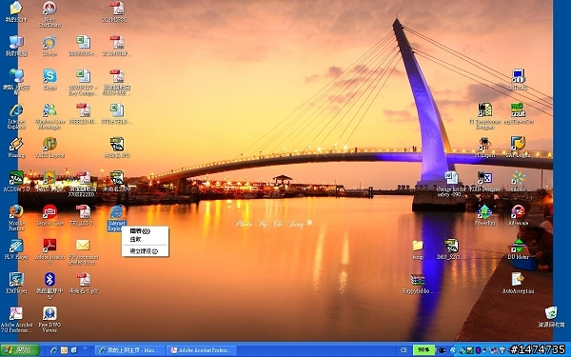
Task: Launch the DU Meter desktop shortcut
Action: pyautogui.click(x=519, y=248)
